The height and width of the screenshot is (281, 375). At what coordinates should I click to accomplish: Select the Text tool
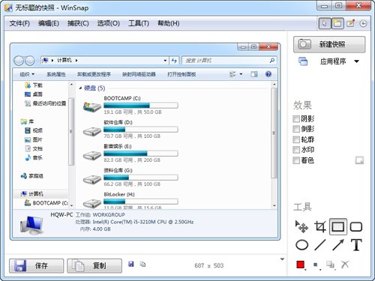(x=356, y=245)
